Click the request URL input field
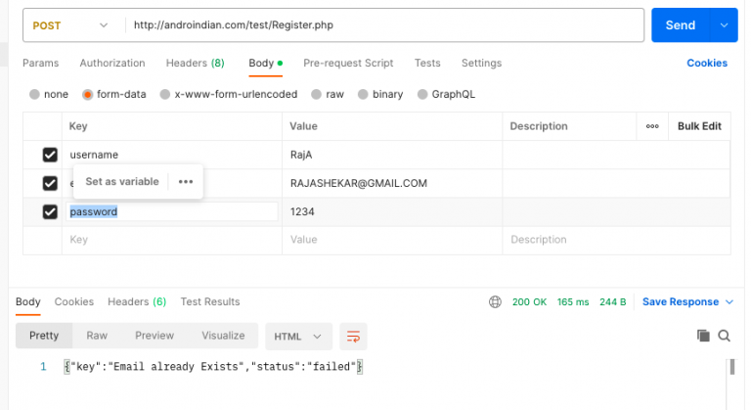This screenshot has height=410, width=751. [381, 25]
